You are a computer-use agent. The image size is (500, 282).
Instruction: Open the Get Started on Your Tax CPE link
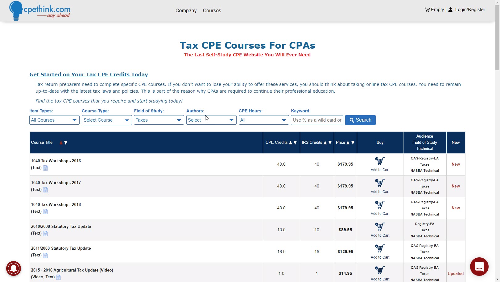tap(89, 75)
